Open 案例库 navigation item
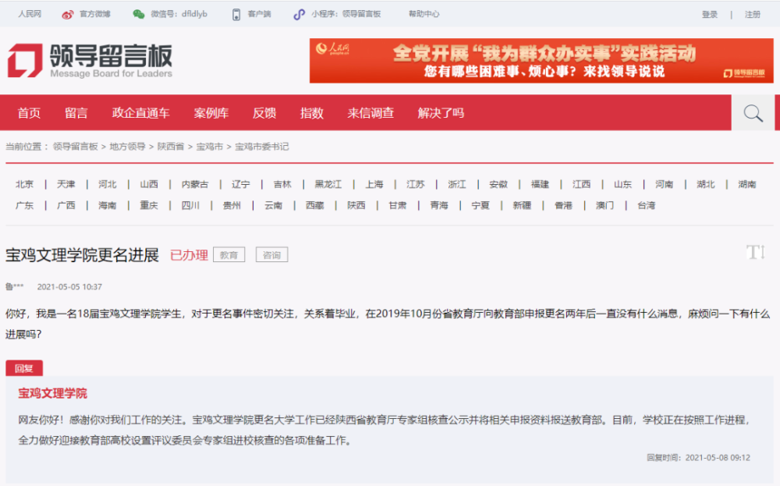Screen dimensions: 780x486 coord(211,113)
